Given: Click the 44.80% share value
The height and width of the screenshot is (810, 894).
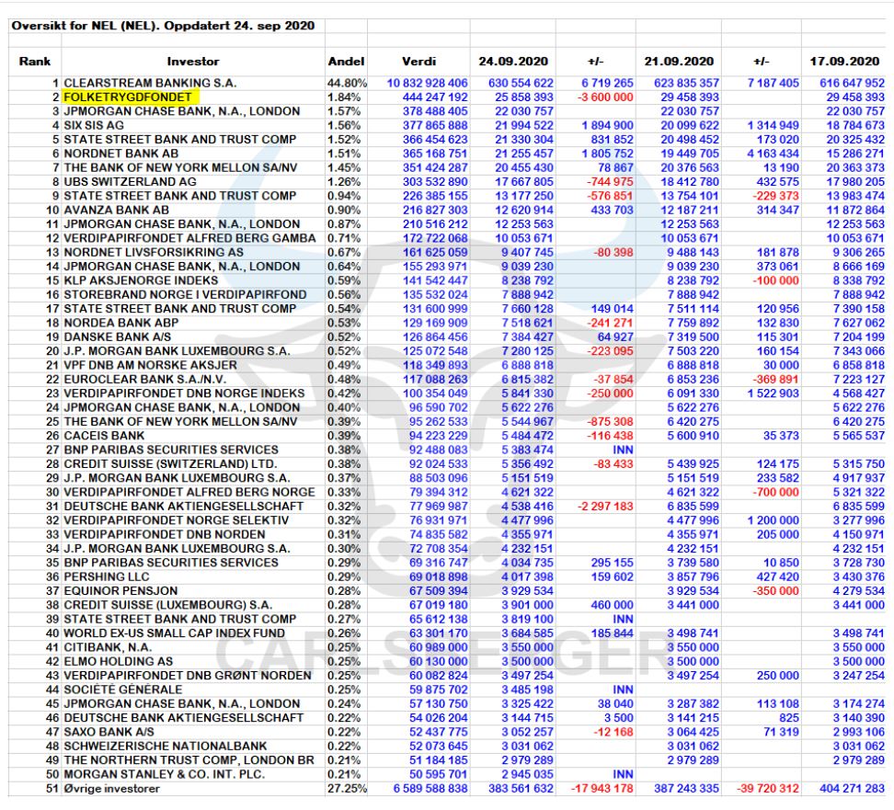Looking at the screenshot, I should [347, 84].
